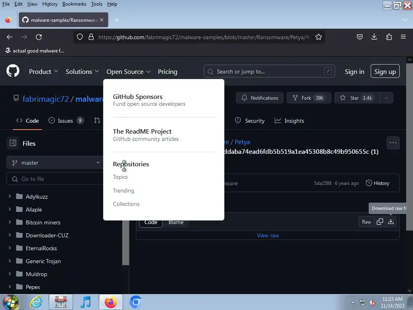Viewport: 413px width, 310px height.
Task: Switch to the Security tab
Action: (x=250, y=120)
